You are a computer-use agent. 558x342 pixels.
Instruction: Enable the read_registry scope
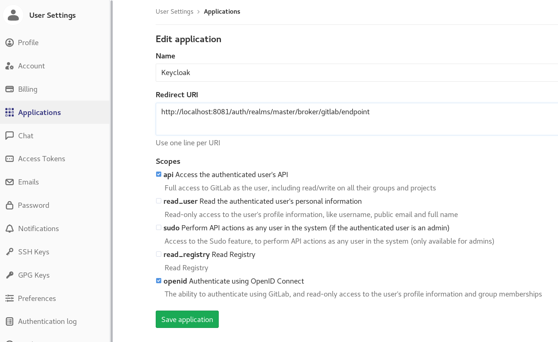click(x=159, y=254)
